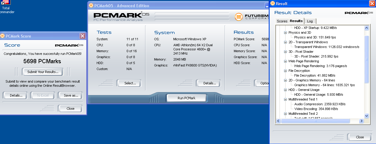The height and width of the screenshot is (144, 376).
Task: Click the '2048 MB' memory value
Action: pos(180,59)
